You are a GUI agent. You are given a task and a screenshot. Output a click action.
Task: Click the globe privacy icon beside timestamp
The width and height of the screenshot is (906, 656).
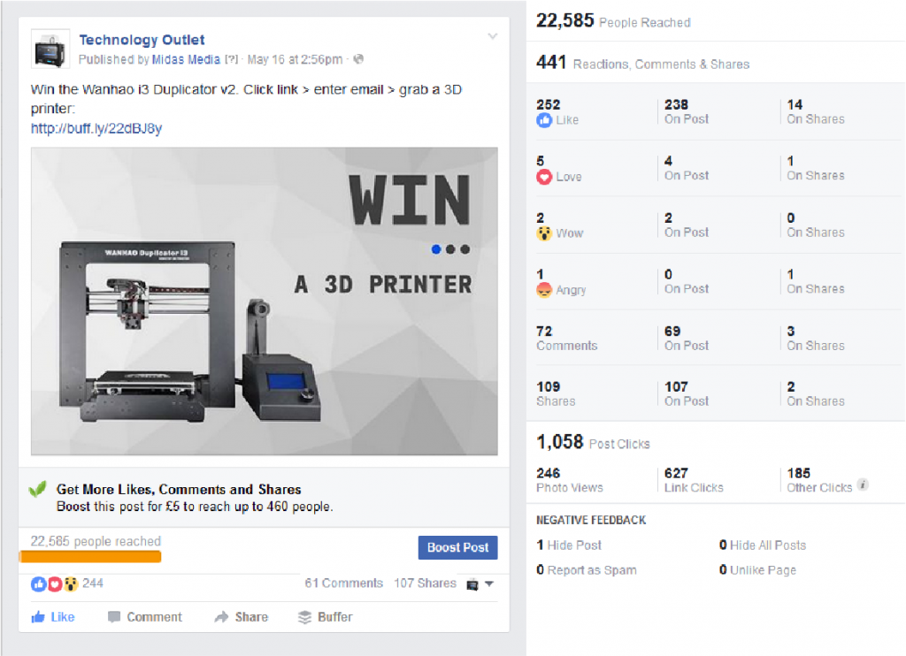tap(358, 59)
